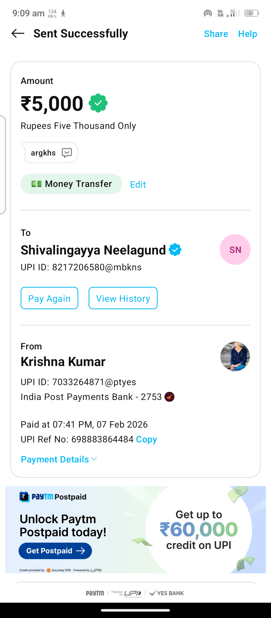Edit the Money Transfer category
The width and height of the screenshot is (271, 618).
138,185
